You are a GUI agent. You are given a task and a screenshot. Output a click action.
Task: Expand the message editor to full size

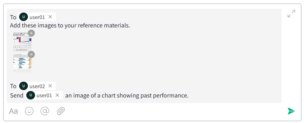(x=291, y=14)
